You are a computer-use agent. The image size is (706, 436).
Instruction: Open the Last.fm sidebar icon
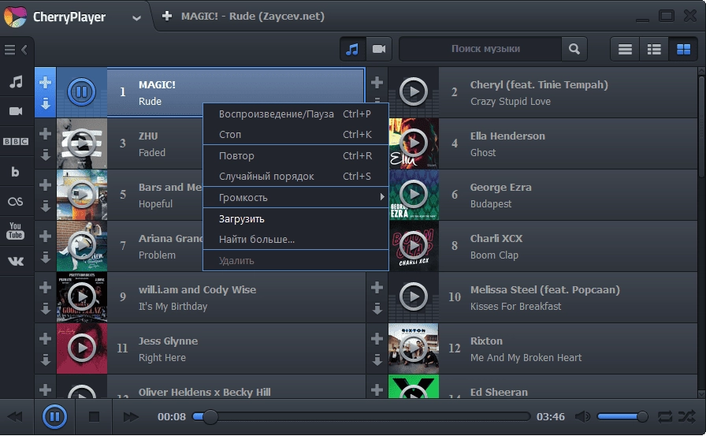pyautogui.click(x=15, y=201)
